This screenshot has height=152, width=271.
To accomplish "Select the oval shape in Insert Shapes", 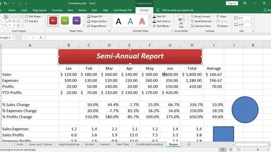I will click(14, 17).
